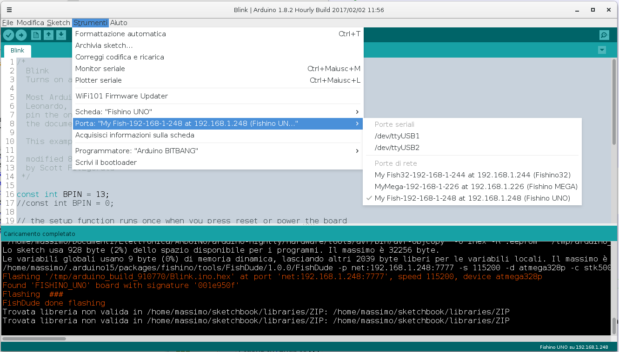619x352 pixels.
Task: Minimize the Arduino window
Action: [577, 10]
